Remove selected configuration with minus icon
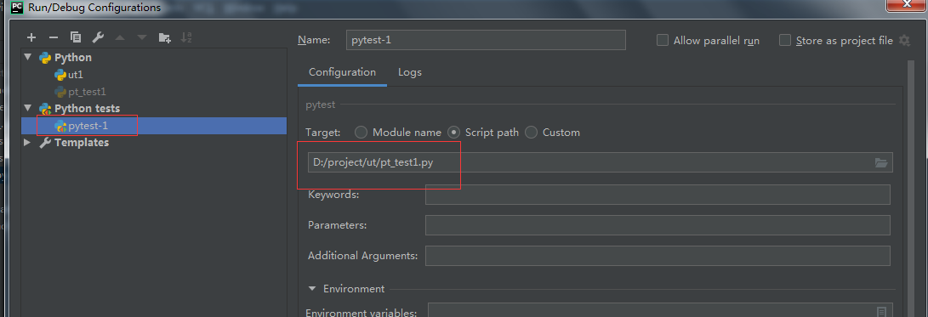This screenshot has width=928, height=317. point(54,37)
